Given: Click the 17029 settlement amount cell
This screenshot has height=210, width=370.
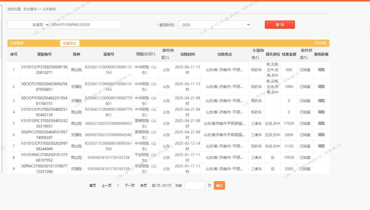Looking at the screenshot, I should (x=289, y=123).
